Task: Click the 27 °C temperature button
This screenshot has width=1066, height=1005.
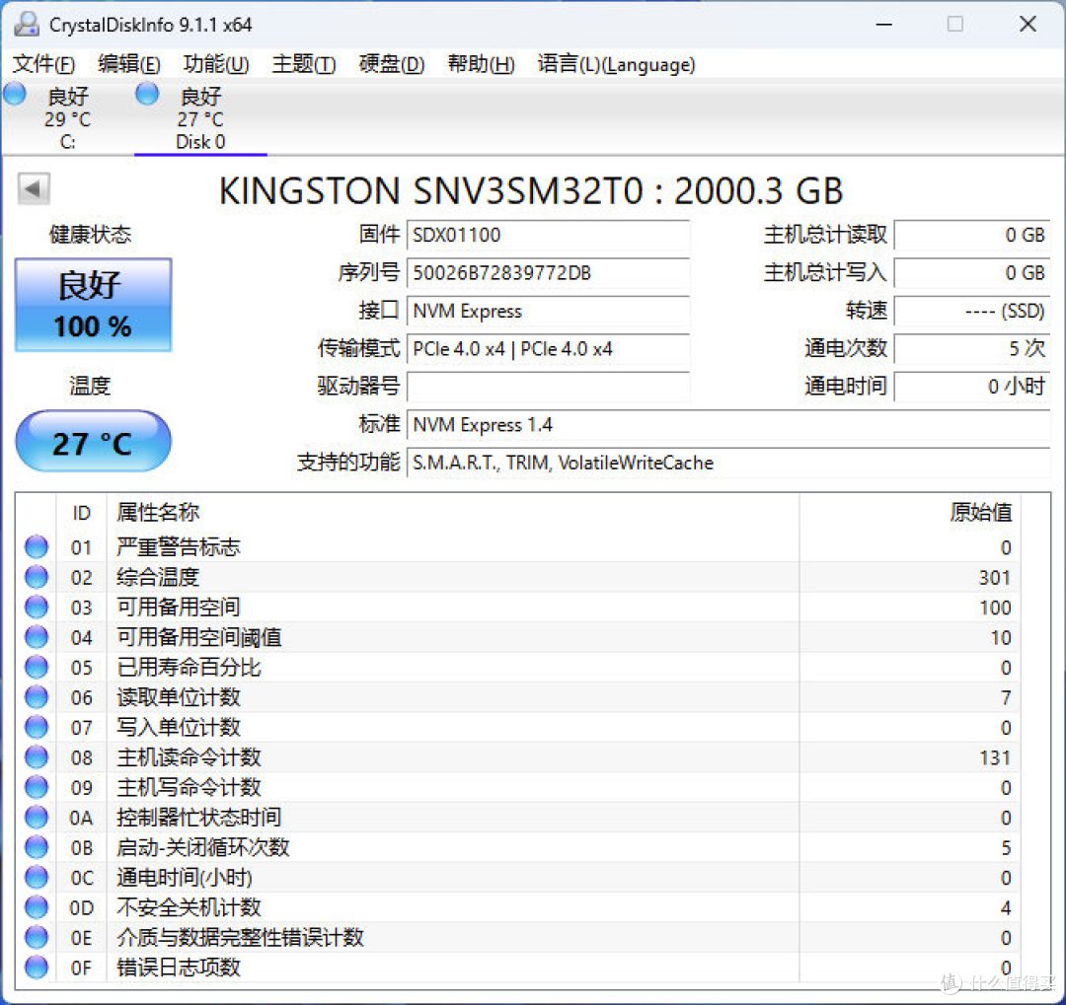Action: coord(93,442)
